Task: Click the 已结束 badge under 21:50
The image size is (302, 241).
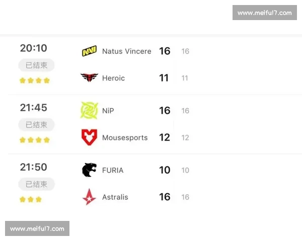Action: coord(36,184)
